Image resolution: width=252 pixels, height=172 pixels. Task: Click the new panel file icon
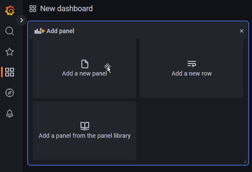click(x=85, y=64)
